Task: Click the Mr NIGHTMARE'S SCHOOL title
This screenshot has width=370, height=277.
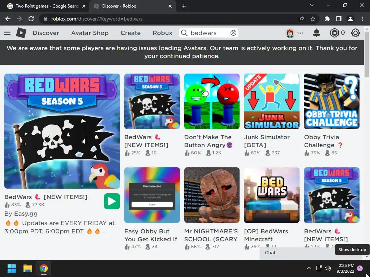Action: (211, 235)
